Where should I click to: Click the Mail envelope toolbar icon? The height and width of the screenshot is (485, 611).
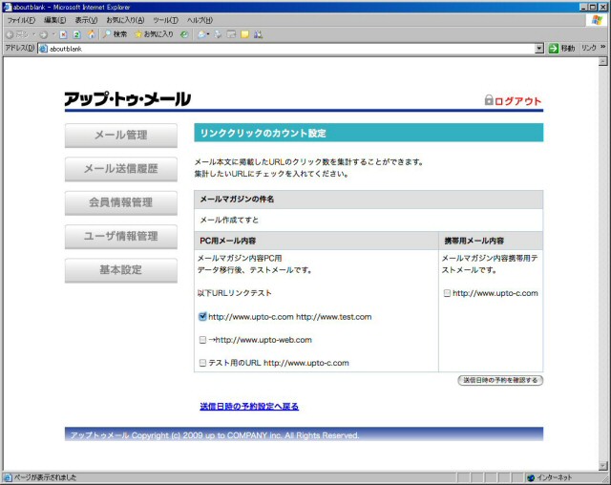coord(201,34)
